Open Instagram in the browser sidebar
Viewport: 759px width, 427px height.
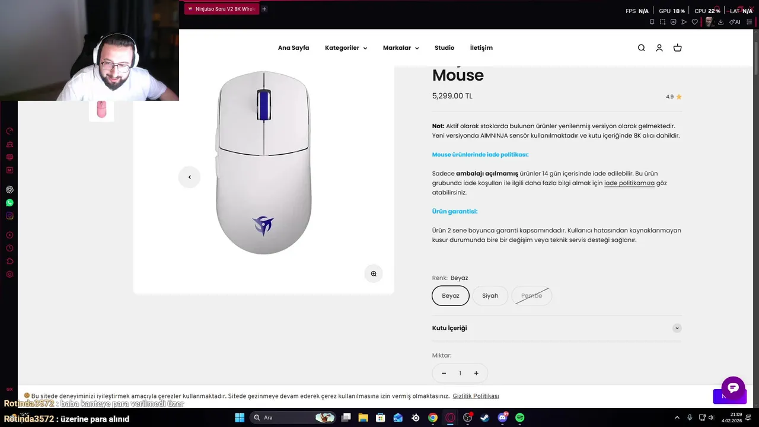coord(9,216)
